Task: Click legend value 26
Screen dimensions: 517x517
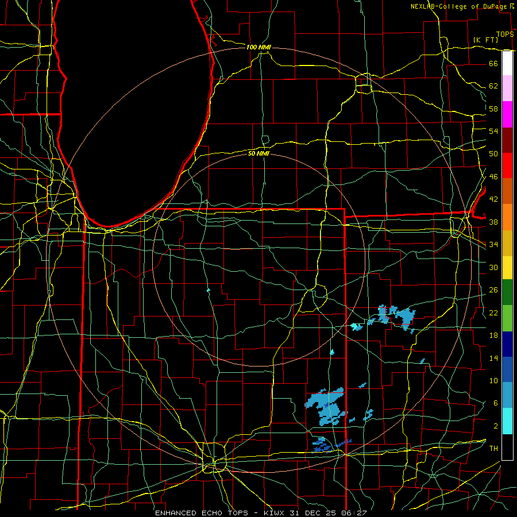Action: click(493, 290)
